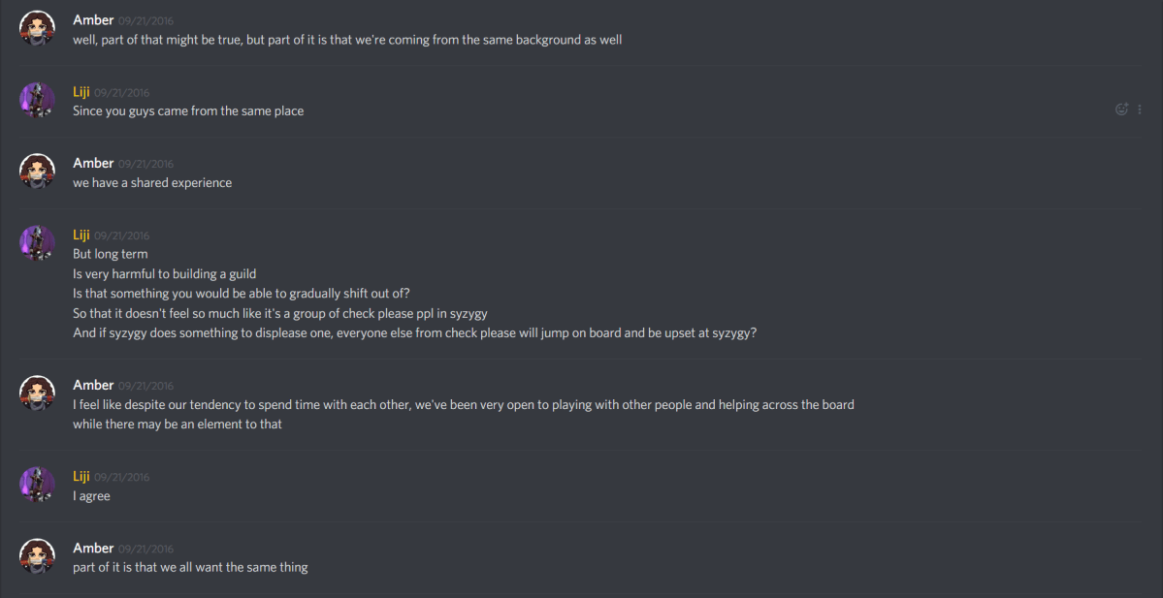The width and height of the screenshot is (1163, 598).
Task: Select Liji's message 'But long term'
Action: point(110,253)
